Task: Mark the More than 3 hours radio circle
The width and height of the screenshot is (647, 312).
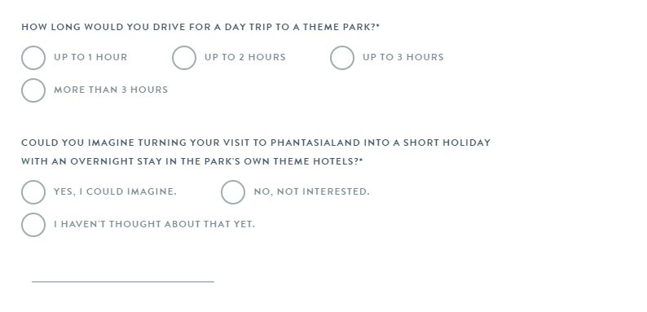Action: 33,90
